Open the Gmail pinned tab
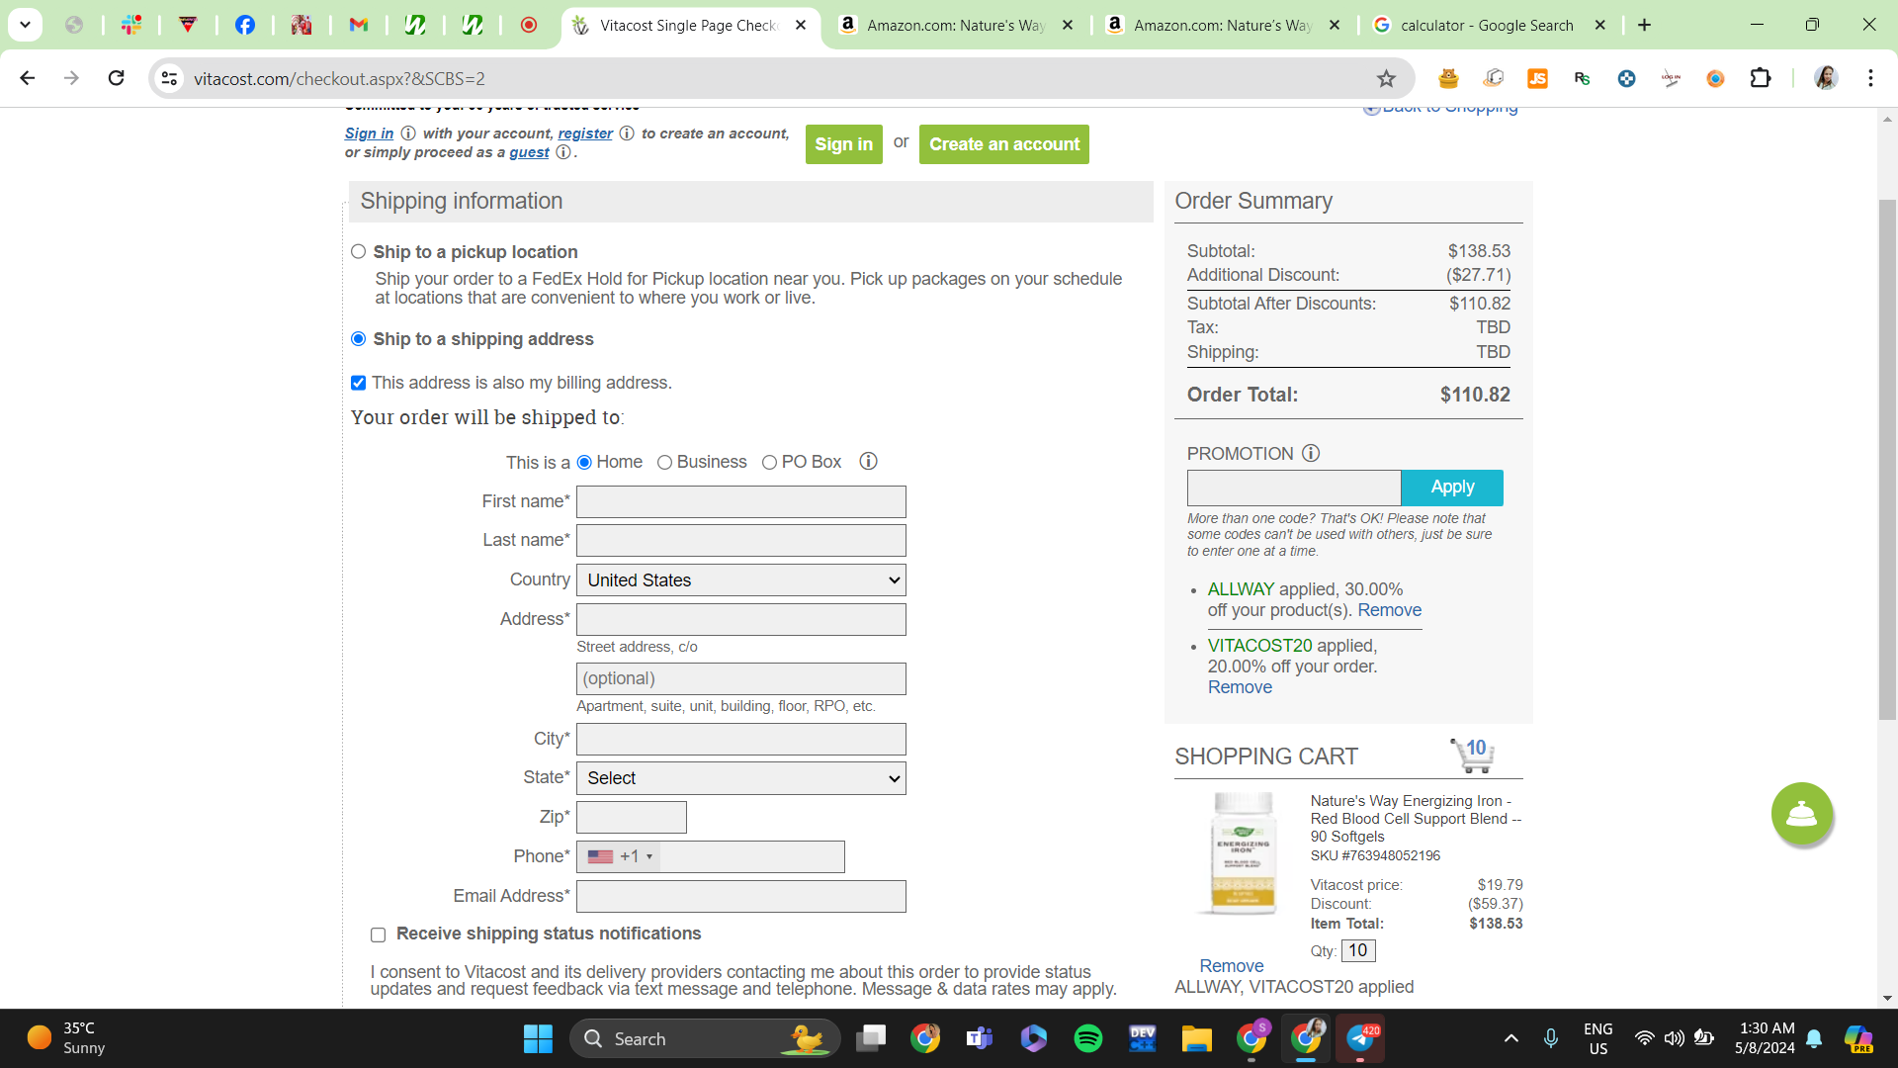The height and width of the screenshot is (1068, 1898). pyautogui.click(x=359, y=25)
